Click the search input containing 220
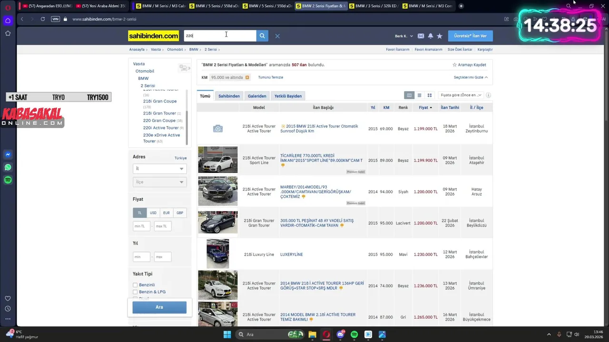This screenshot has height=342, width=609. click(x=220, y=36)
